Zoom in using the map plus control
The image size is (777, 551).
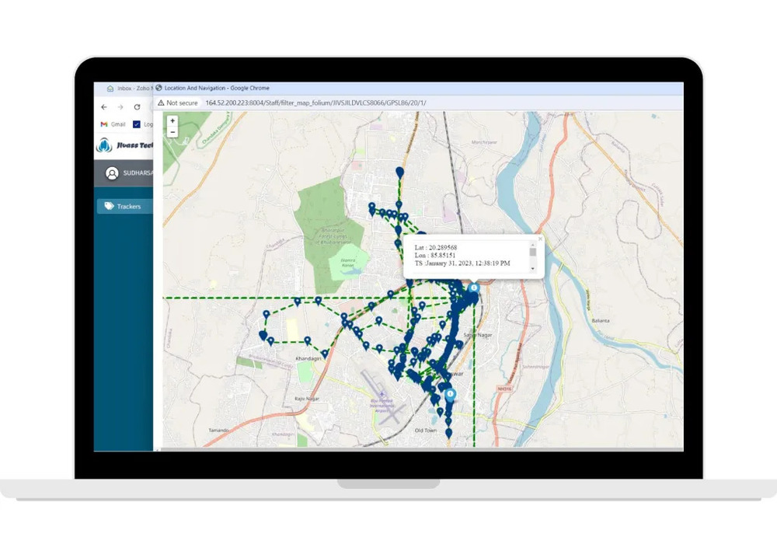tap(172, 121)
